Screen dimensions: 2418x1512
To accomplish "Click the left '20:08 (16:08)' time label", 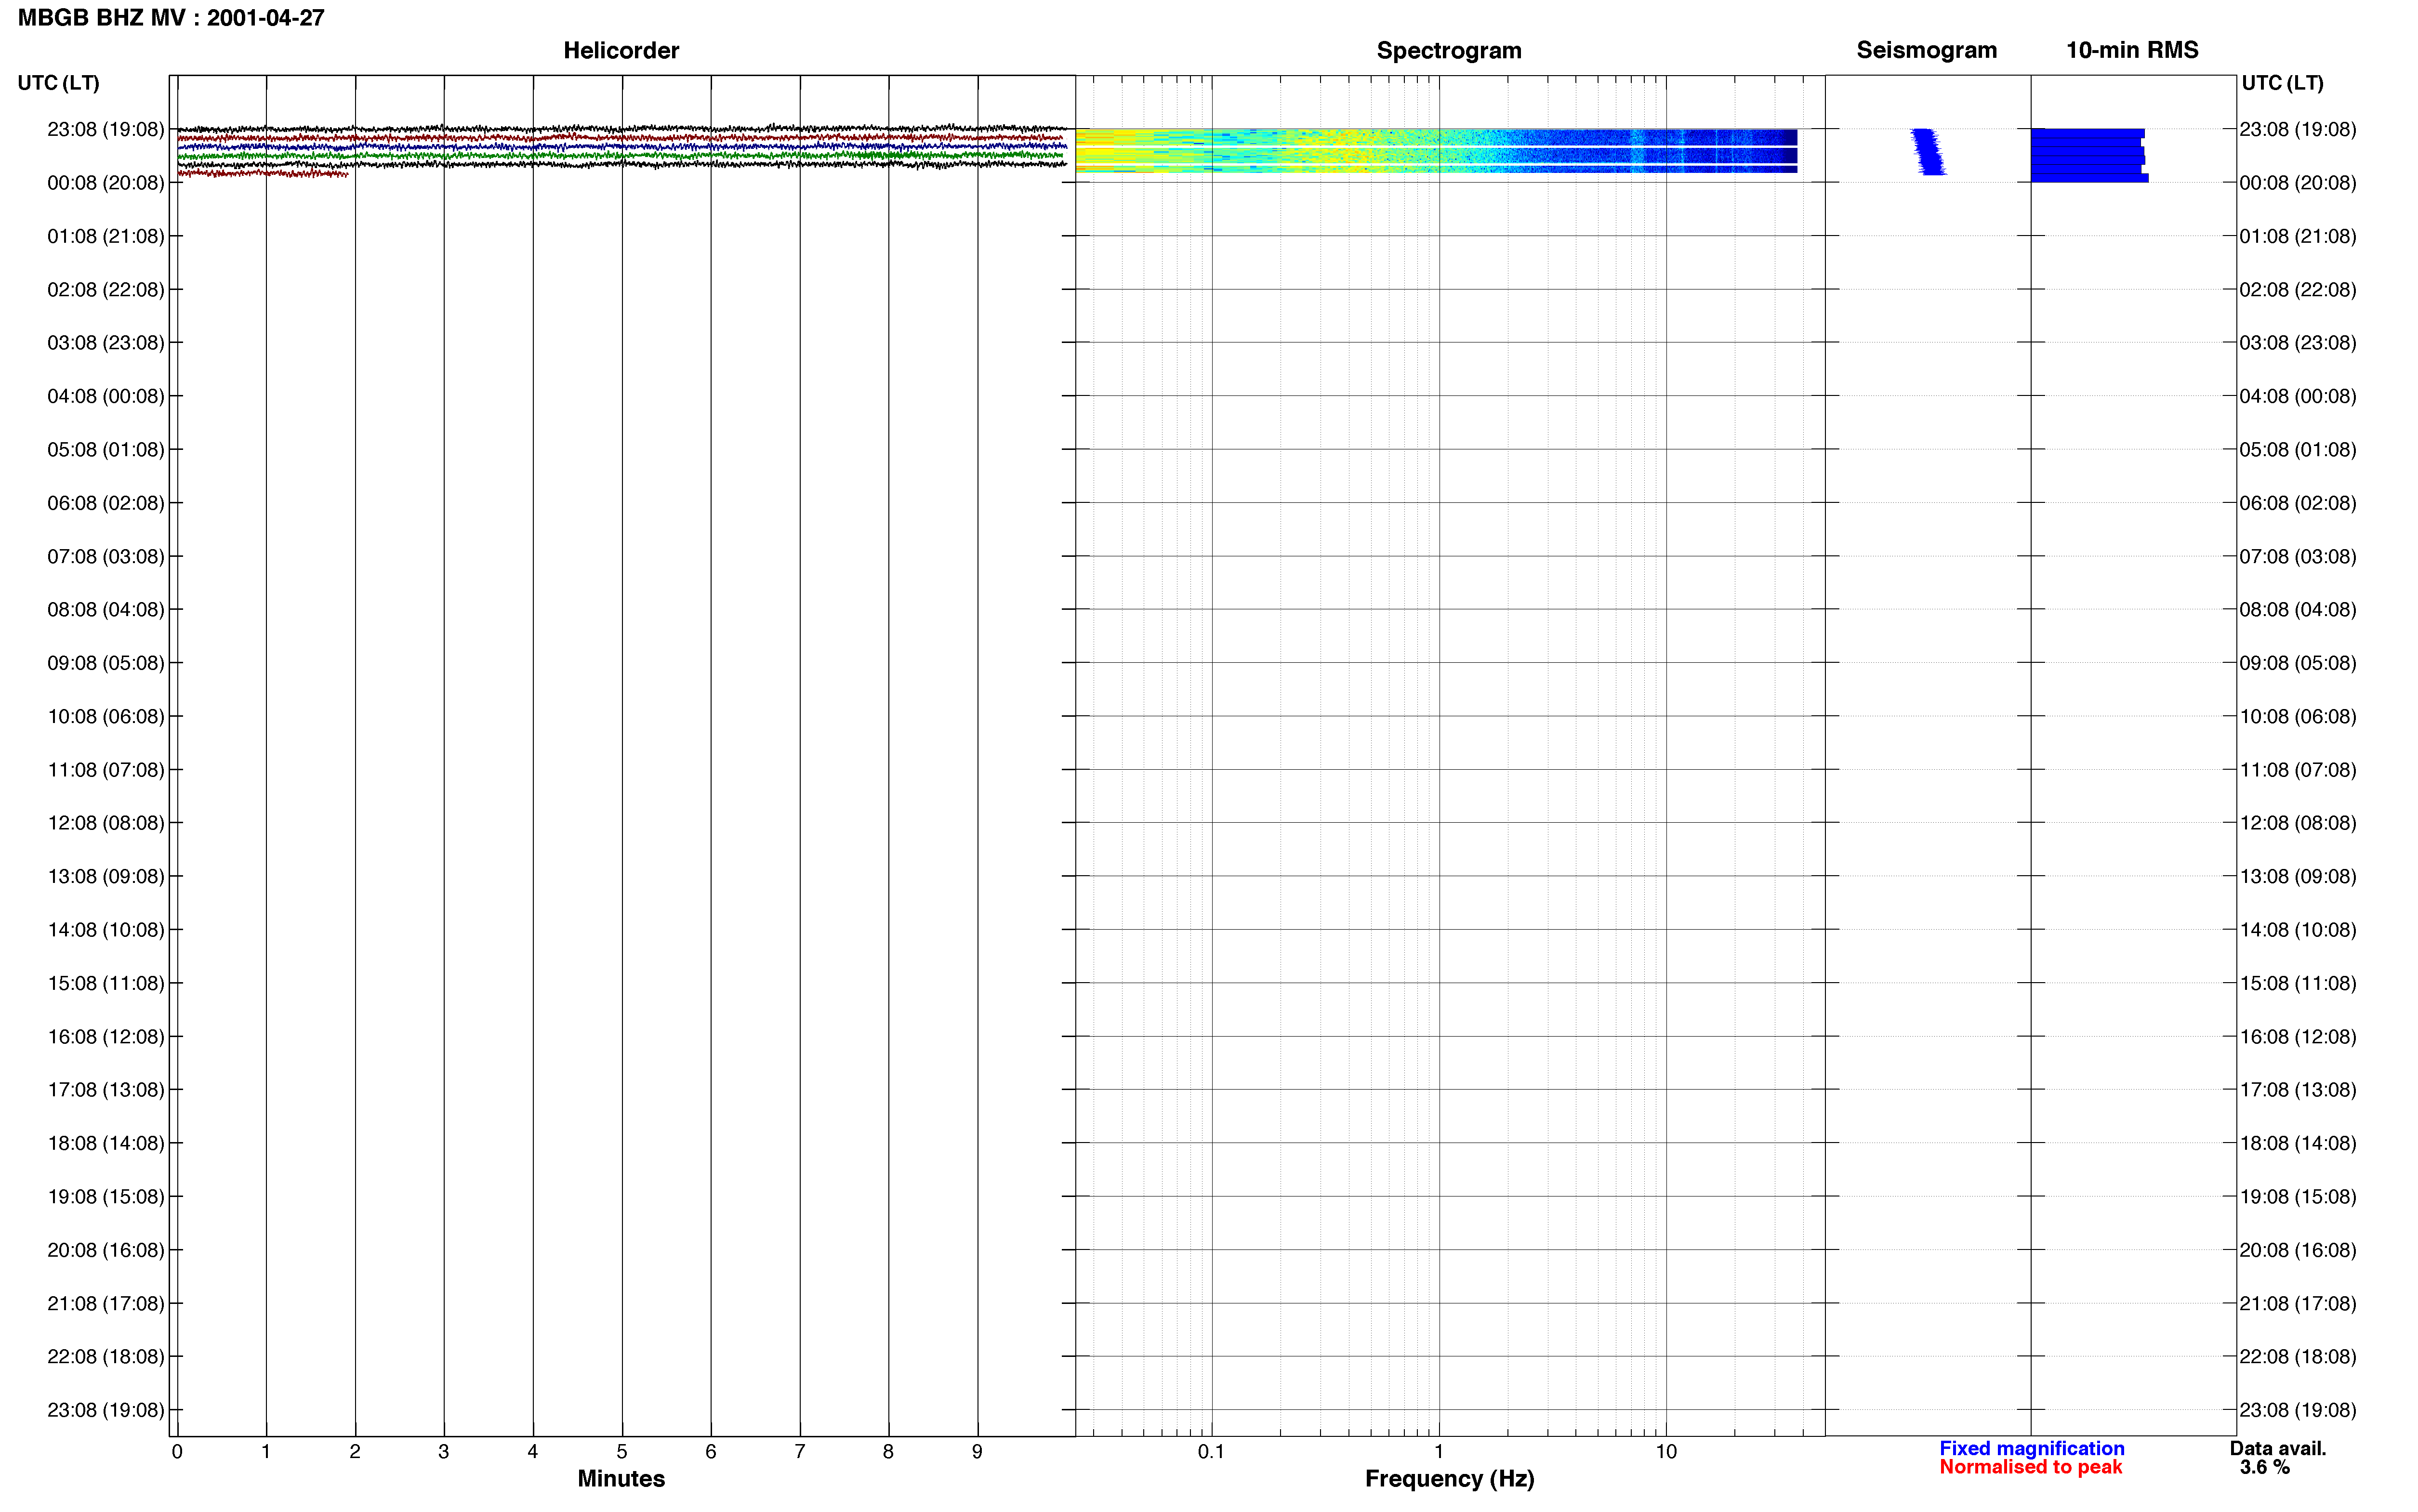I will pos(105,1250).
